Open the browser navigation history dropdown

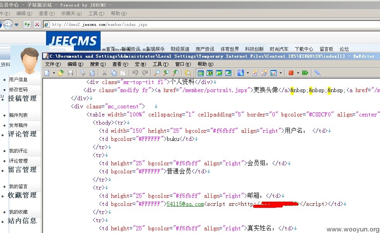[17, 24]
